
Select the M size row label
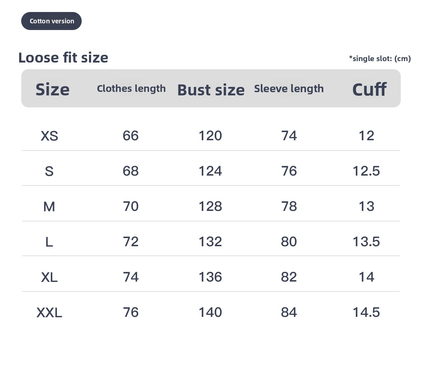click(x=49, y=207)
